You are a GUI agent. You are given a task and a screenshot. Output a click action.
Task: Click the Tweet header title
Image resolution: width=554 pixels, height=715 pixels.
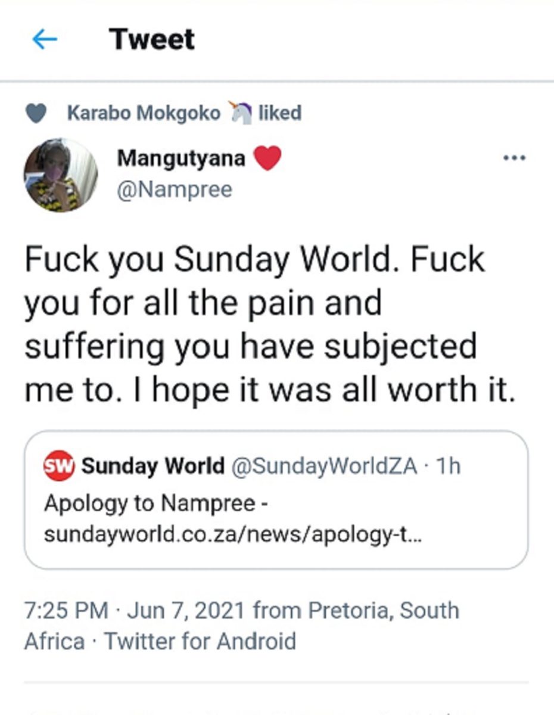pyautogui.click(x=152, y=40)
